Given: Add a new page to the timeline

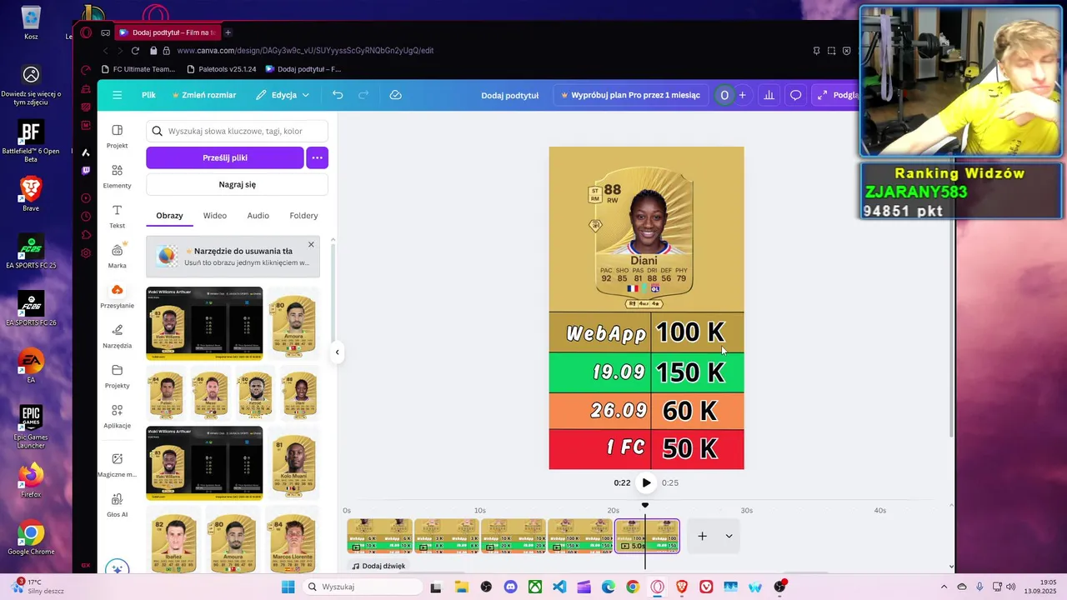Looking at the screenshot, I should 702,536.
